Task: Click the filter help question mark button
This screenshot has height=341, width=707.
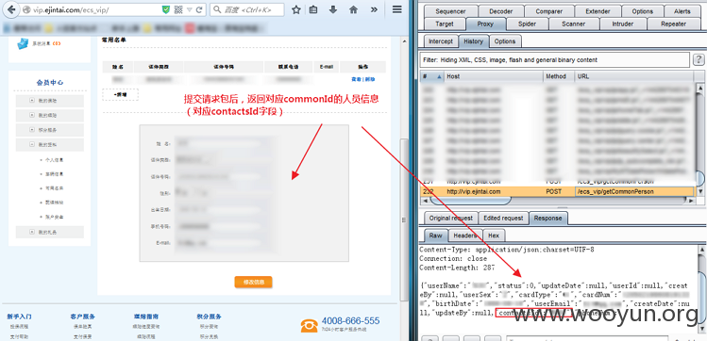Action: (x=699, y=60)
